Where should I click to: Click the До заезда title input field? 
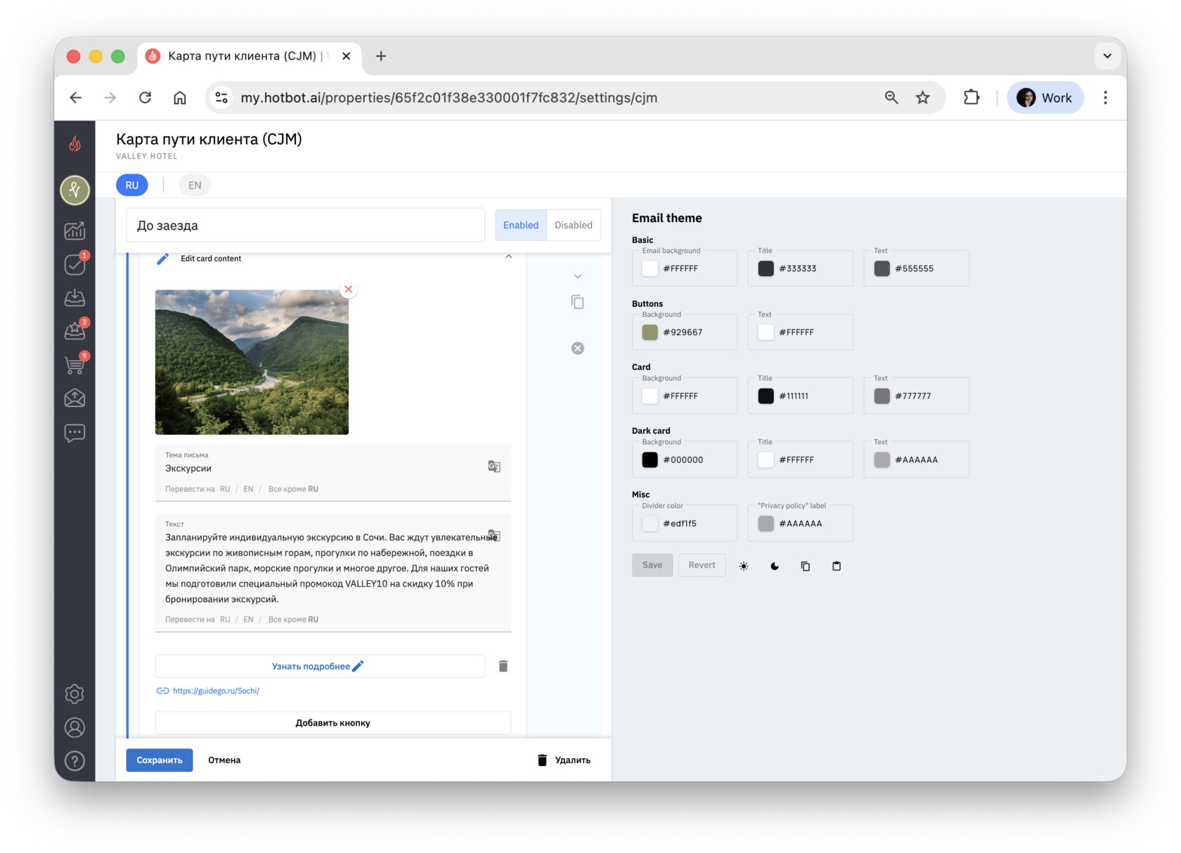pyautogui.click(x=306, y=226)
